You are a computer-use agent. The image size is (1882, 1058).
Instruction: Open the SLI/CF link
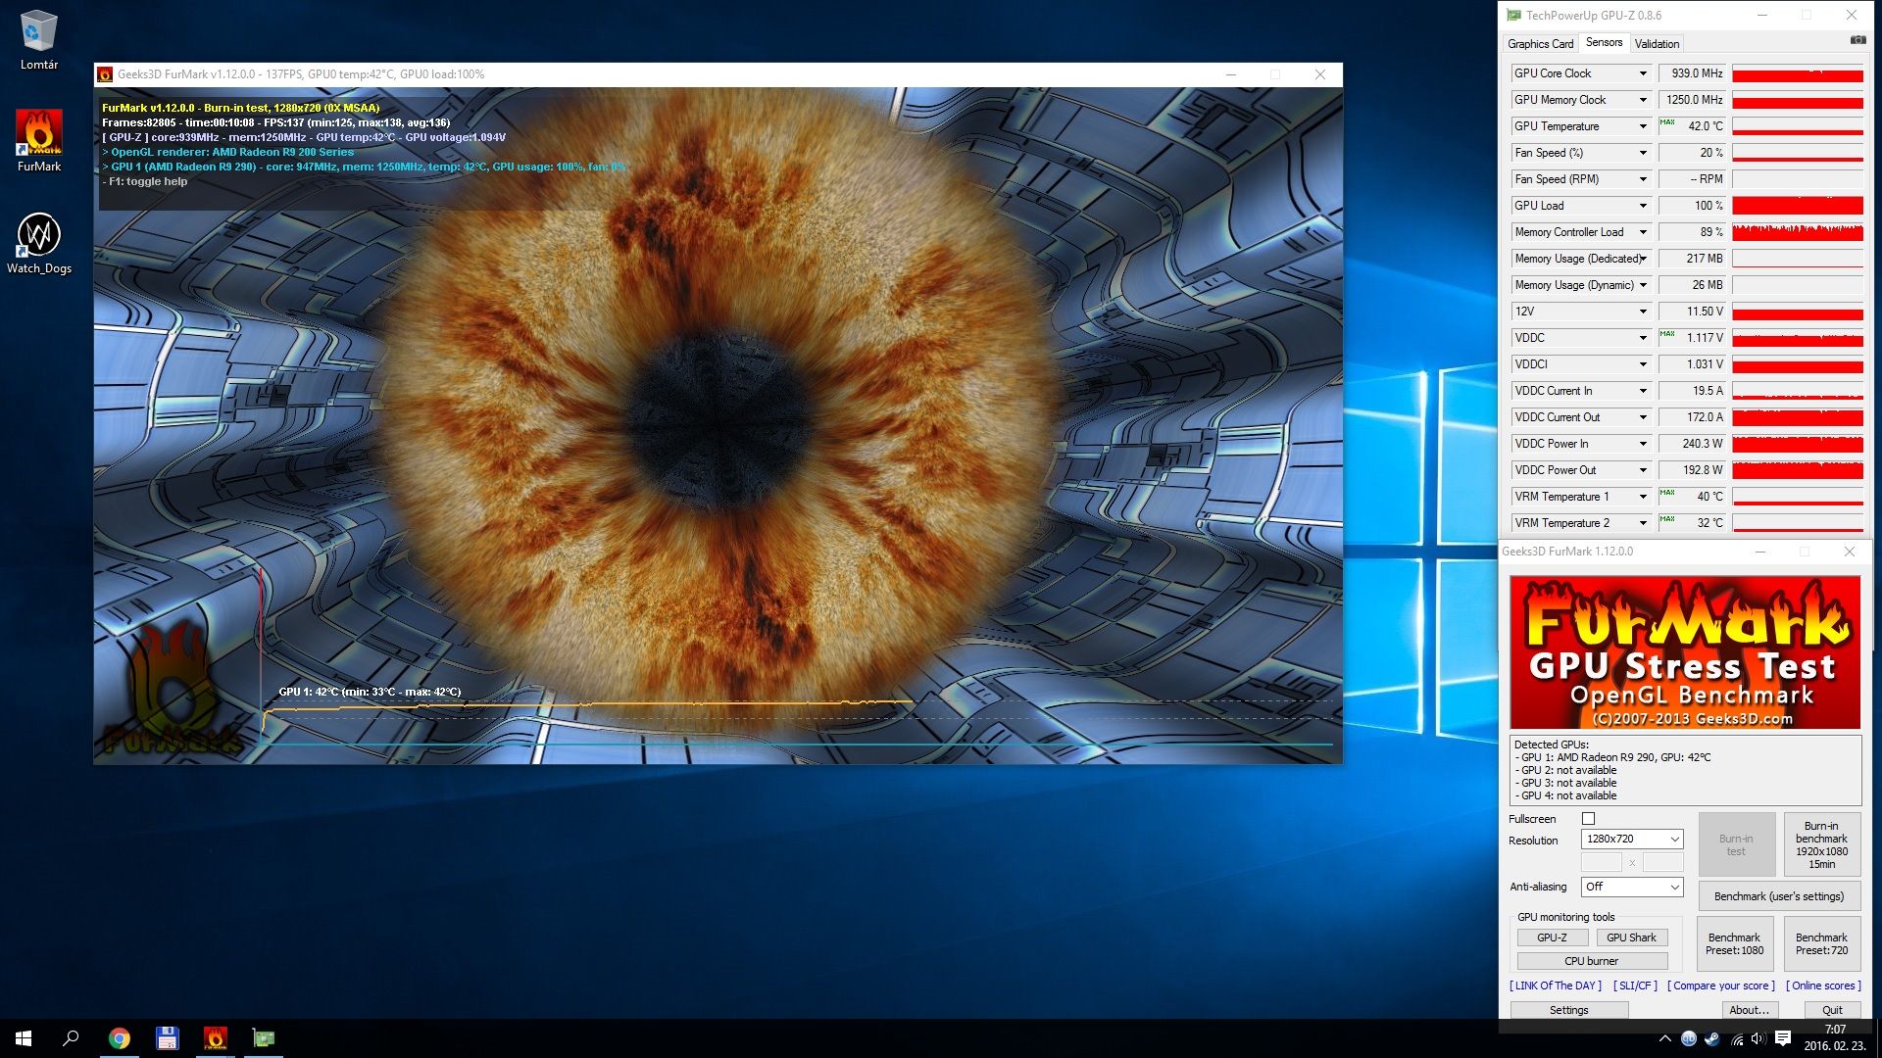click(x=1635, y=986)
